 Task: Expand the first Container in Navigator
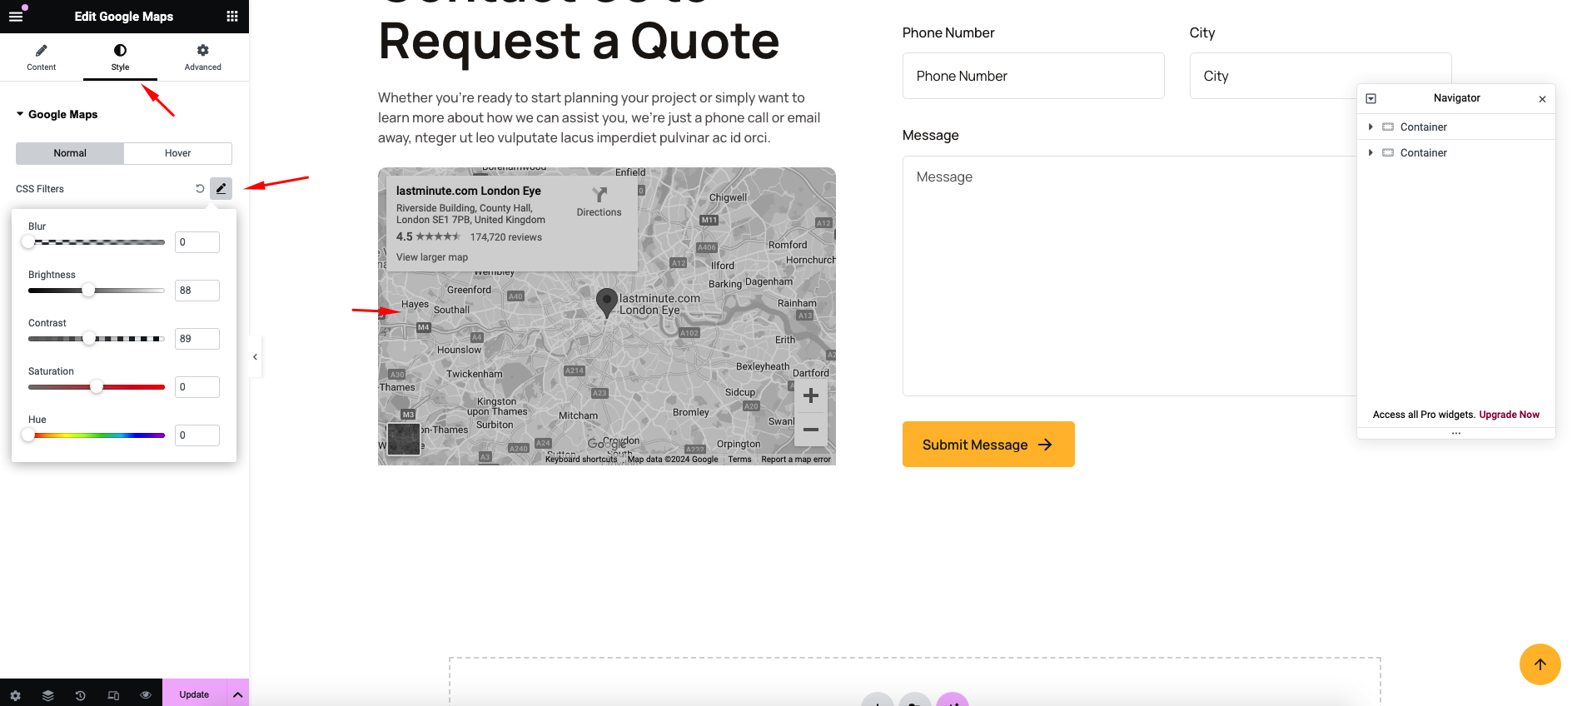pos(1371,127)
